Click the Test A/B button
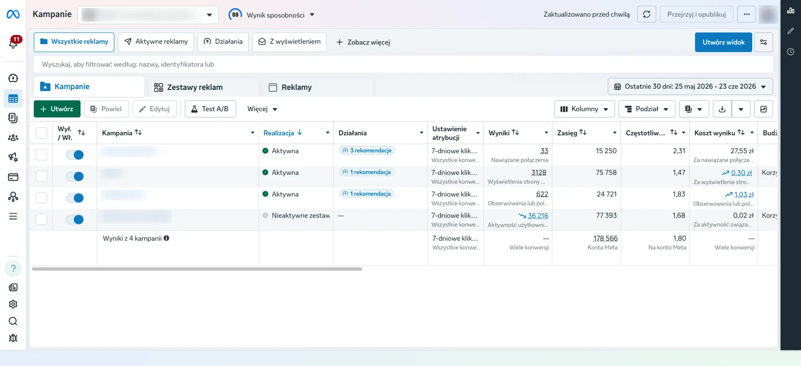 point(210,109)
